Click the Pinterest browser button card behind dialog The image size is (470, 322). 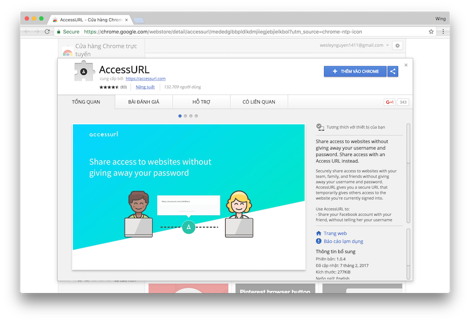(275, 288)
